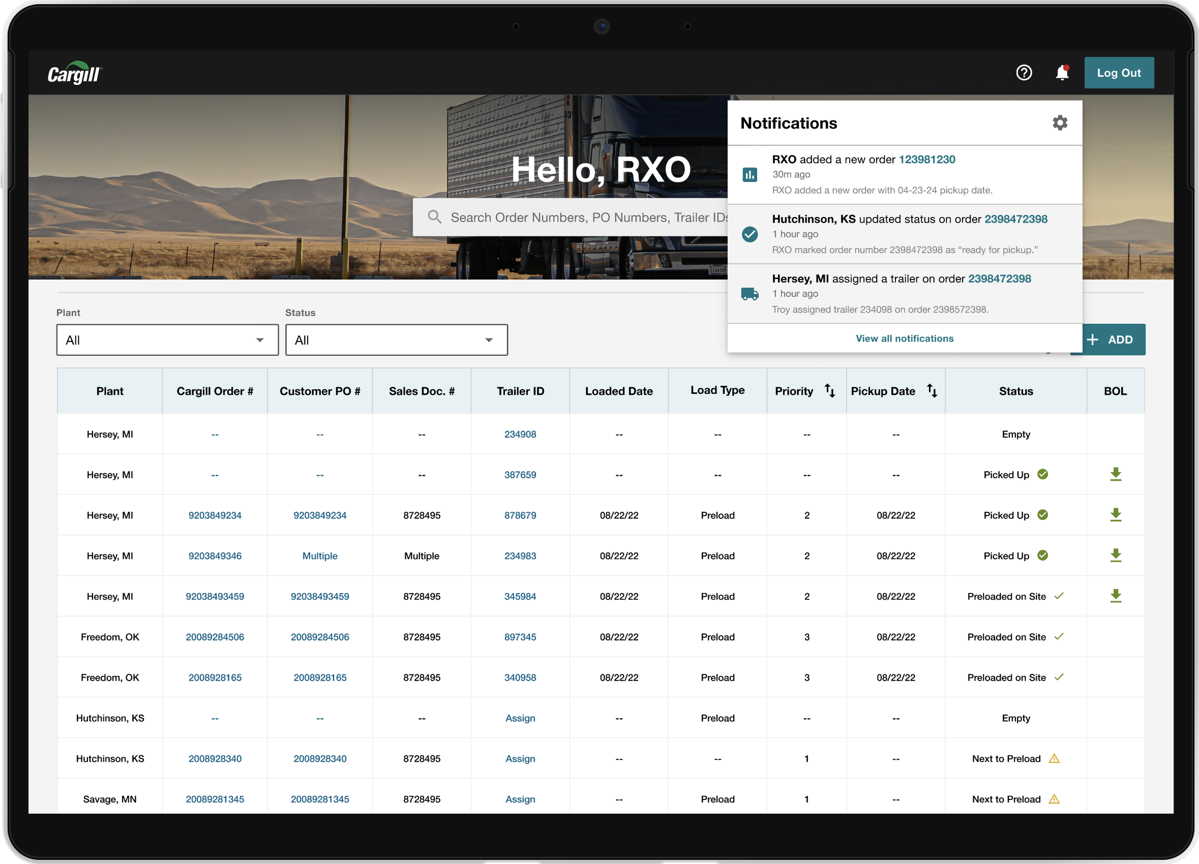Download BOL for trailer 387659

click(1116, 474)
